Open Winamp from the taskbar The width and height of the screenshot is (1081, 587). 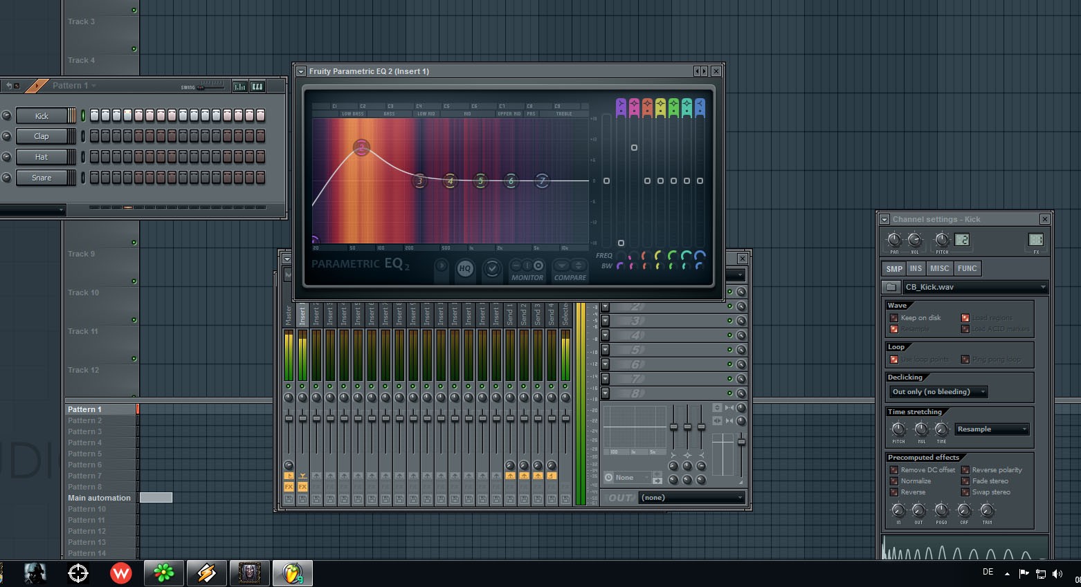[x=206, y=573]
